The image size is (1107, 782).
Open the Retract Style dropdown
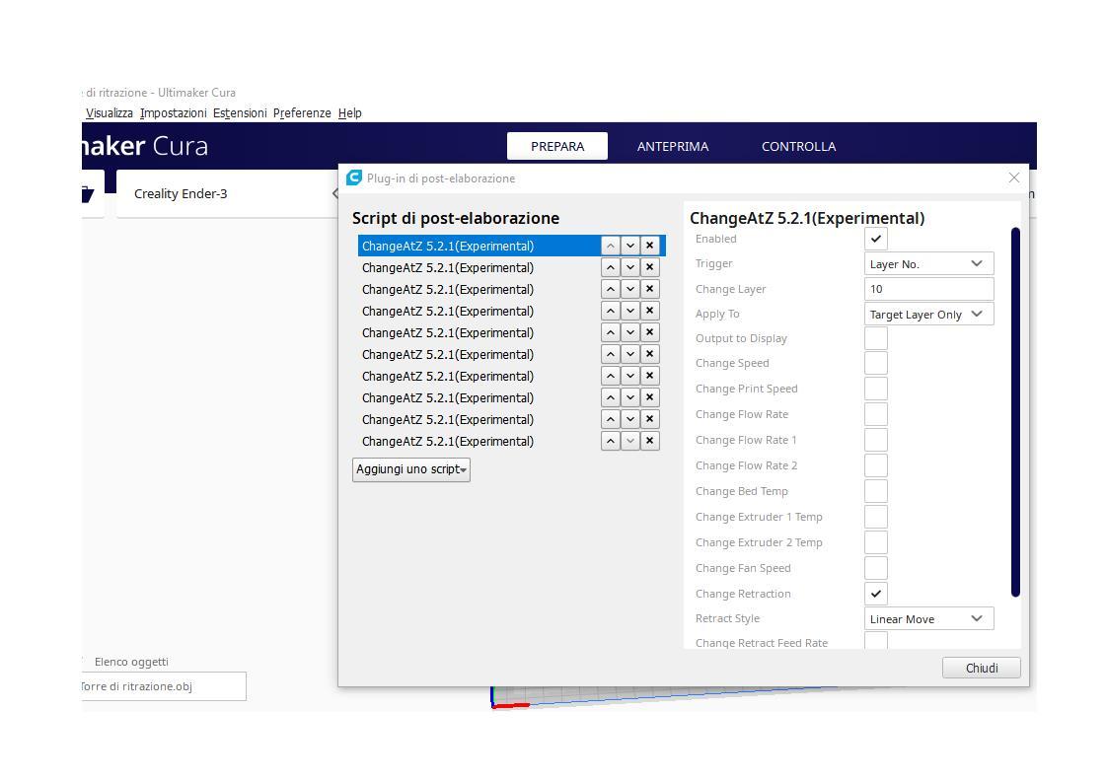[x=928, y=618]
